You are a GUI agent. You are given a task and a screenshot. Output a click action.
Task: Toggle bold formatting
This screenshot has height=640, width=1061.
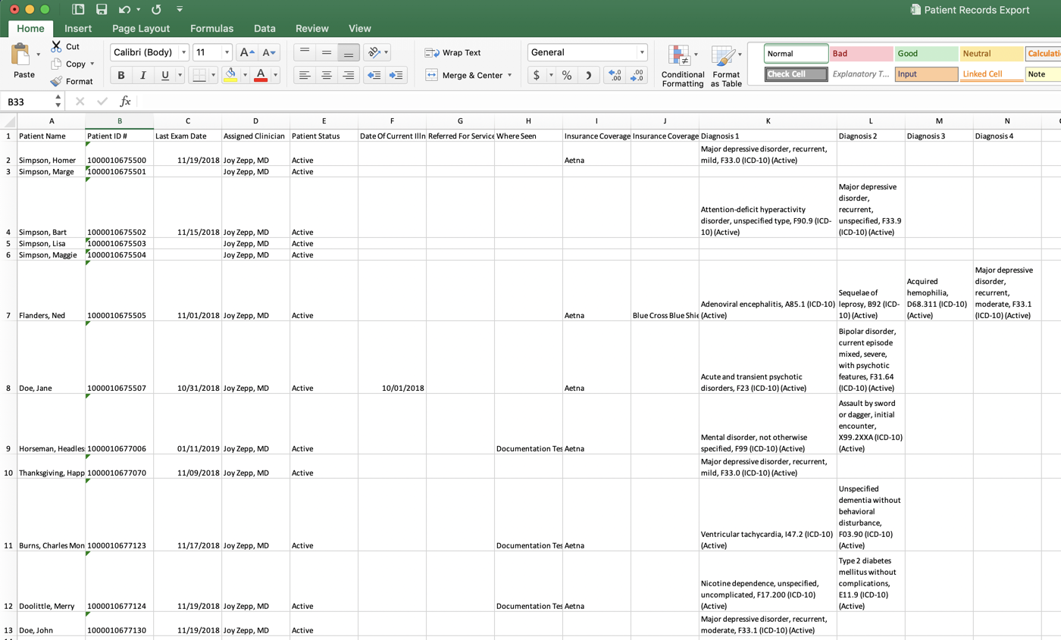121,76
